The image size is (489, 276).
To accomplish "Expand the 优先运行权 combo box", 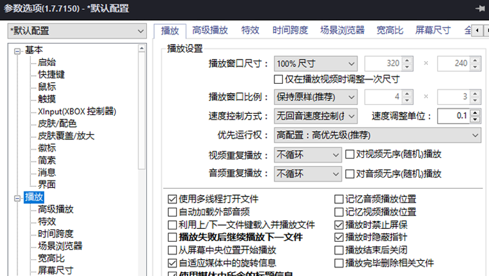I will coord(377,135).
